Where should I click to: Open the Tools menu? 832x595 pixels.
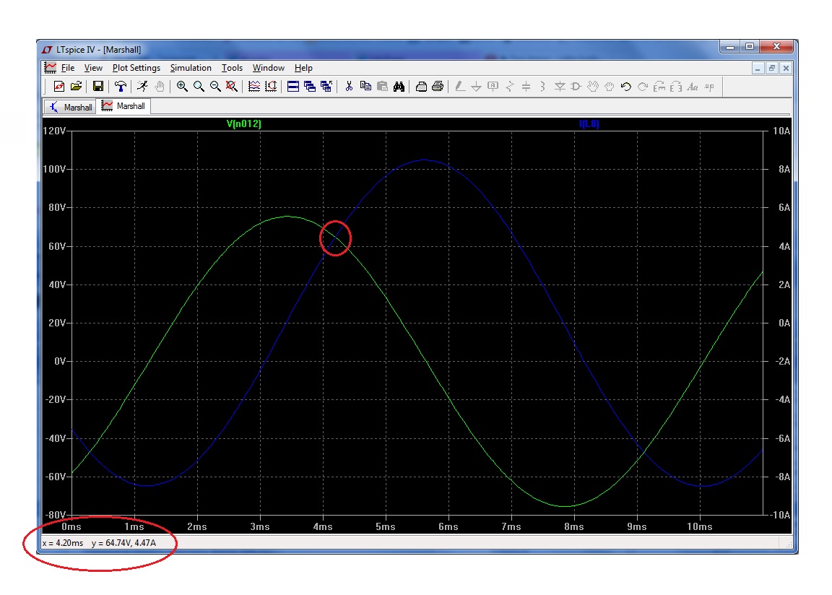click(x=232, y=68)
